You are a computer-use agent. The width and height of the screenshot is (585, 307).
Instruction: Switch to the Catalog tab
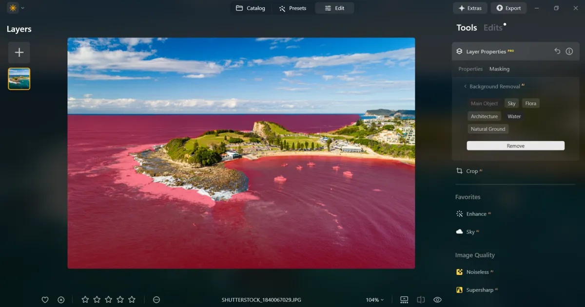point(251,8)
